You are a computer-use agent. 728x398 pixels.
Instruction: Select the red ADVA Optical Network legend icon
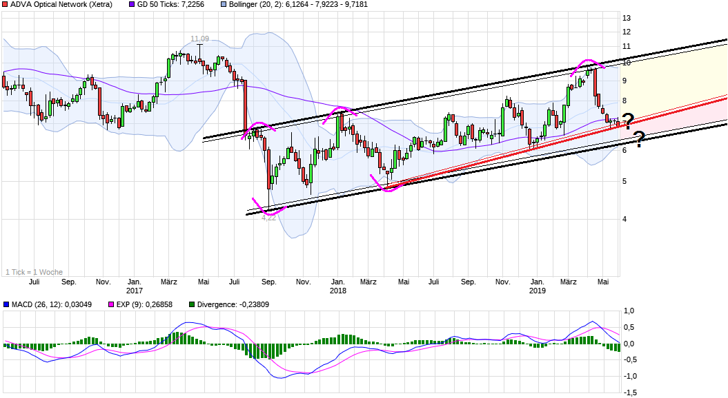click(6, 6)
